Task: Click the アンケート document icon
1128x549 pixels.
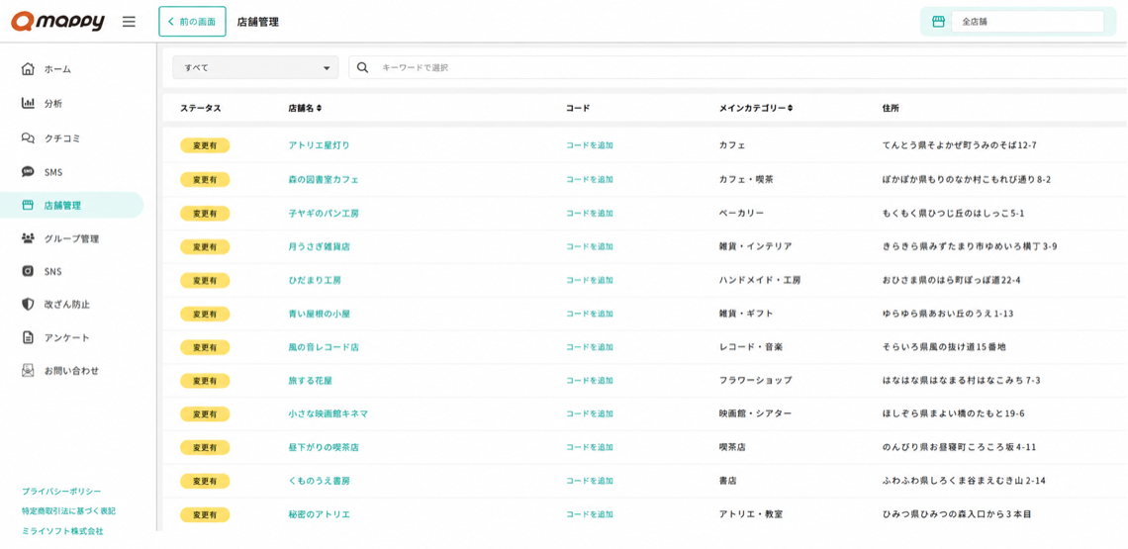Action: pyautogui.click(x=28, y=337)
